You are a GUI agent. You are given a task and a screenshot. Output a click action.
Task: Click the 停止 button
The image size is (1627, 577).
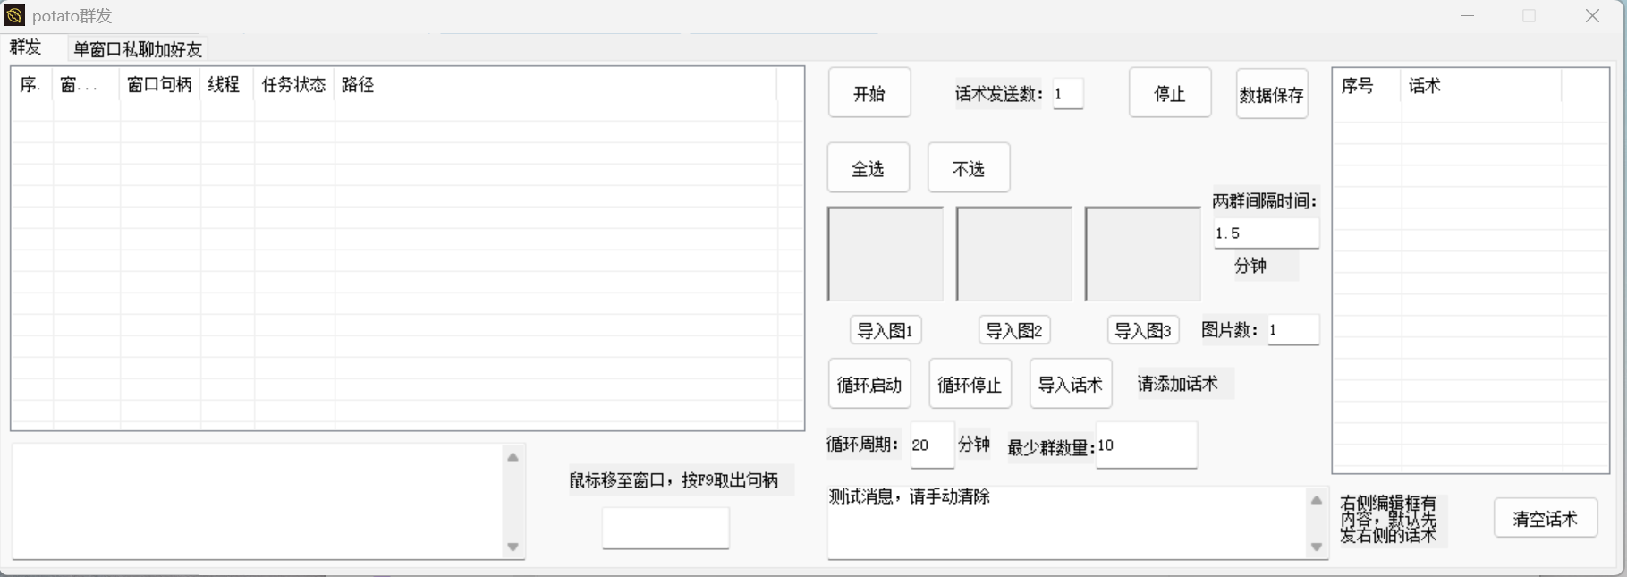coord(1170,93)
